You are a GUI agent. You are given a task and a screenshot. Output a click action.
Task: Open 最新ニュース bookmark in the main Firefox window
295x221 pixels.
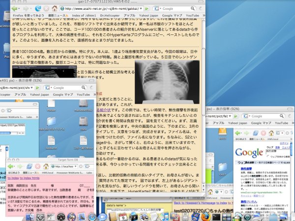pyautogui.click(x=58, y=15)
